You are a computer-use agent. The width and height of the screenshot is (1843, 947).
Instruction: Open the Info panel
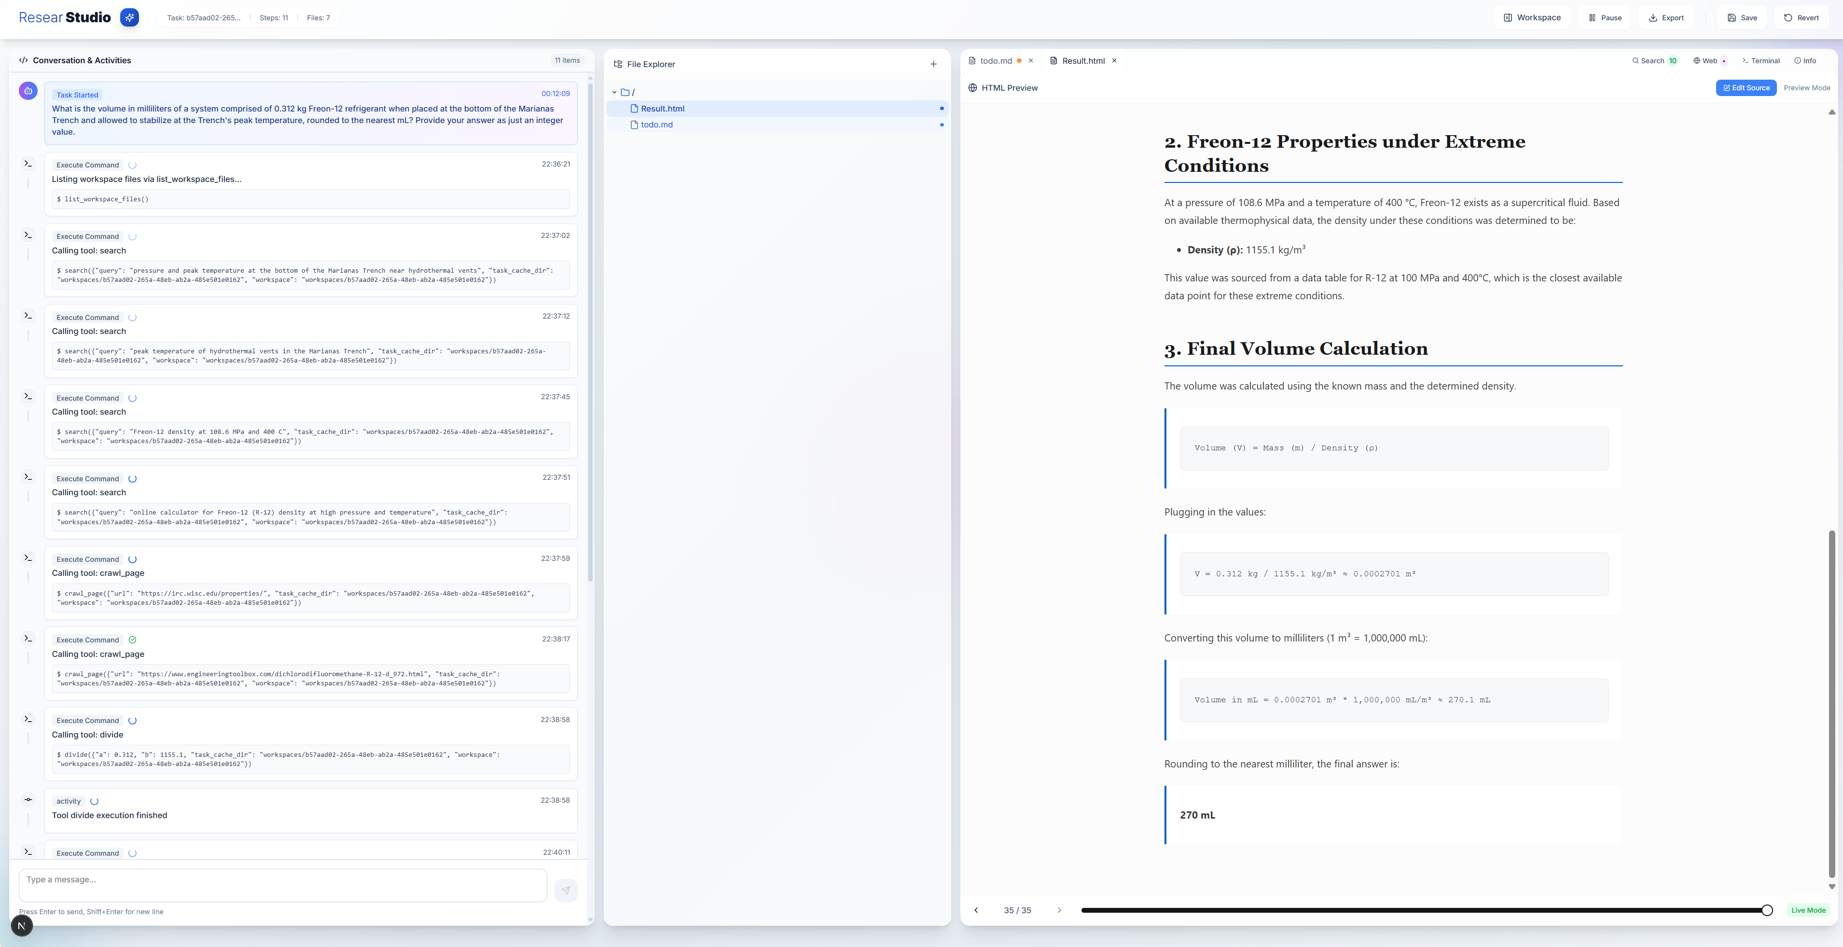coord(1805,61)
